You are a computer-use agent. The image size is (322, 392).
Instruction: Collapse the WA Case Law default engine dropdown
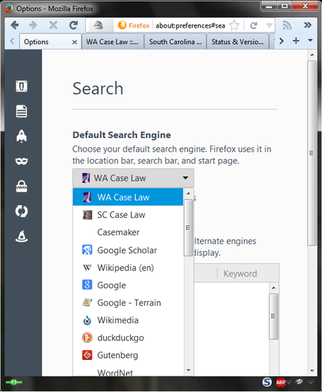pos(133,178)
